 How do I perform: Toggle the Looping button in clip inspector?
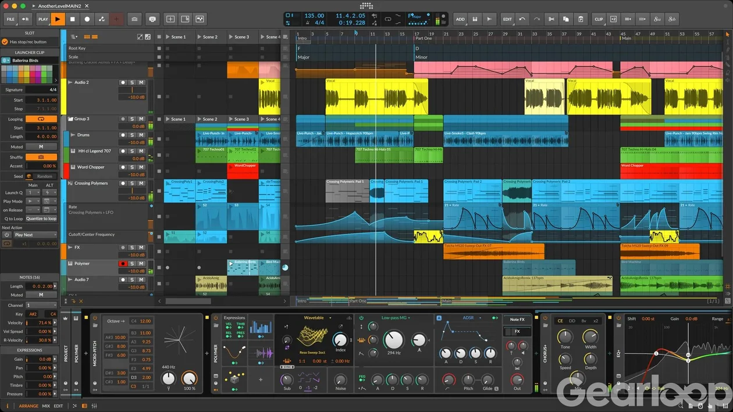click(x=41, y=119)
